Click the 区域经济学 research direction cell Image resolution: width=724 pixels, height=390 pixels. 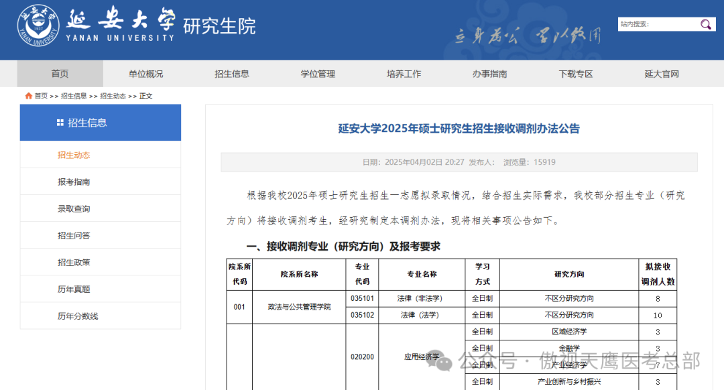(x=569, y=332)
